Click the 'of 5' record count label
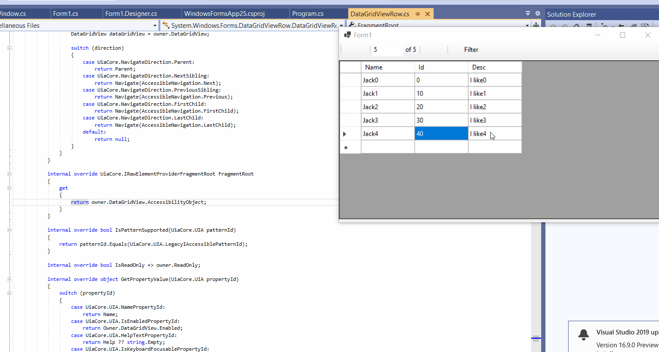659x352 pixels. [410, 50]
